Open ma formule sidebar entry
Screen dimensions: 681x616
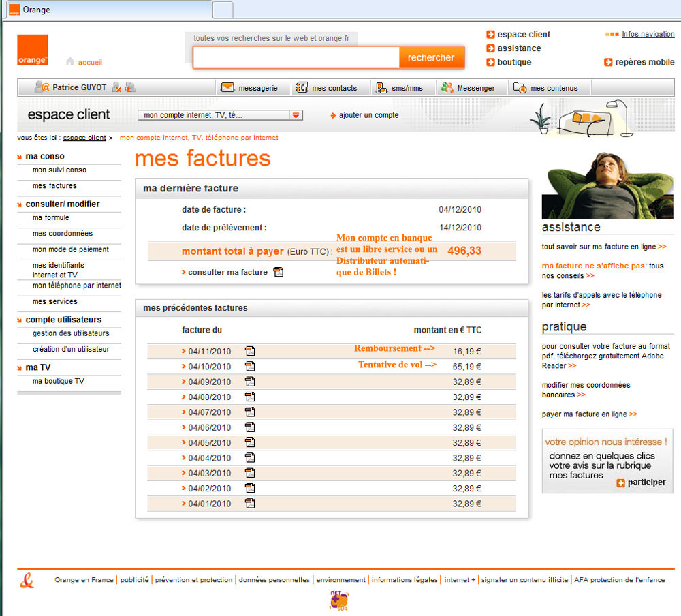(51, 217)
